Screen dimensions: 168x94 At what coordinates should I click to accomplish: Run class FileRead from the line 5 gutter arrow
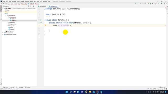(x=41, y=20)
